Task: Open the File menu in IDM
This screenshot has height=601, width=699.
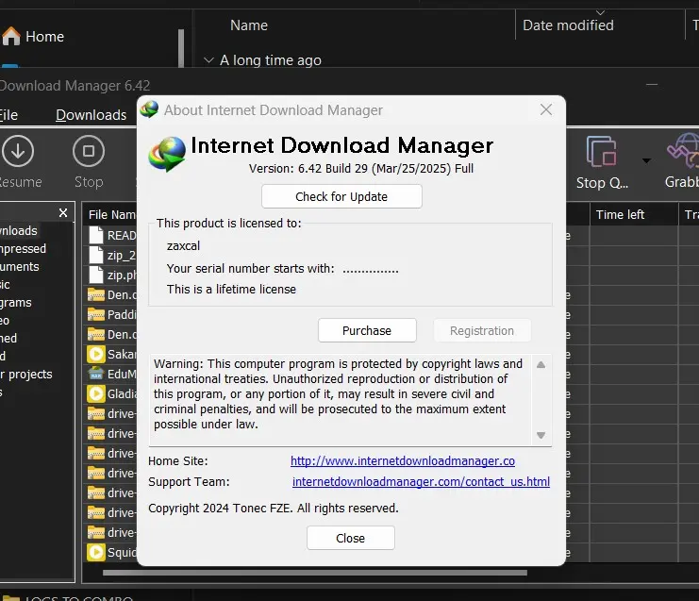Action: pos(8,115)
